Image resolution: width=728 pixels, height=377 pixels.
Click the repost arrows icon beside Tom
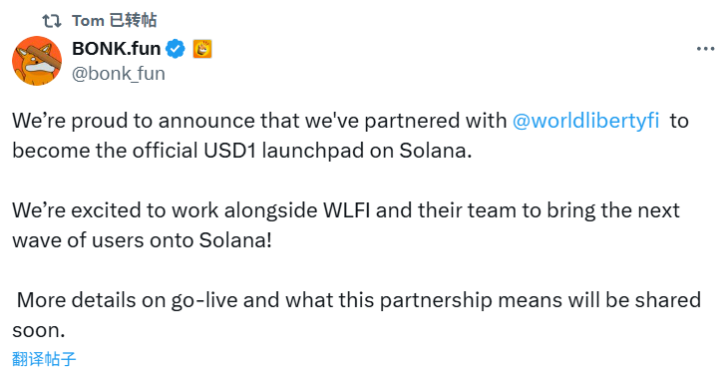click(52, 21)
